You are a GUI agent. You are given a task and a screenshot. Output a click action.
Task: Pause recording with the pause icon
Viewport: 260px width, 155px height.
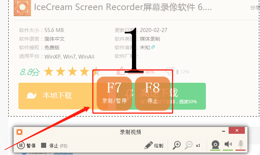click(x=21, y=145)
